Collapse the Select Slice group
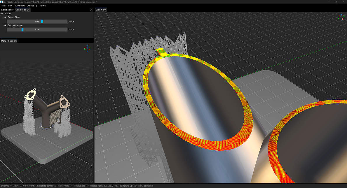This screenshot has height=188, width=347. click(5, 17)
